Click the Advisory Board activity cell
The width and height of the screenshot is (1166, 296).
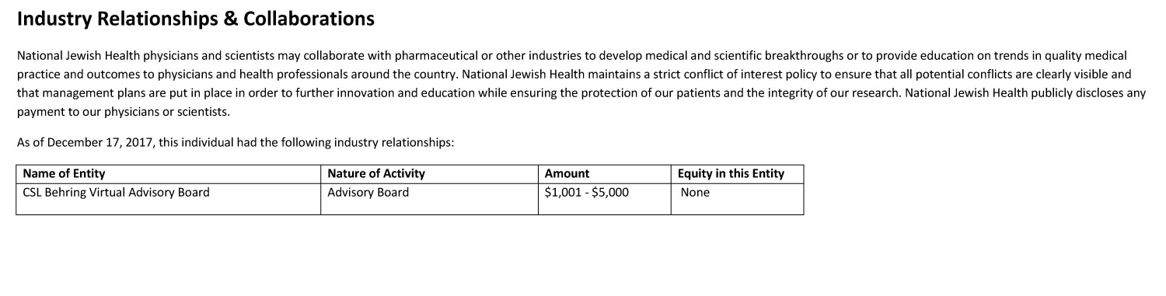(429, 199)
